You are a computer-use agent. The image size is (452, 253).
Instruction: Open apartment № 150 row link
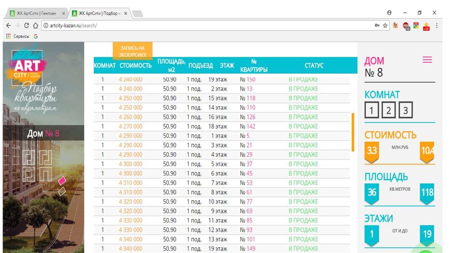coord(248,79)
